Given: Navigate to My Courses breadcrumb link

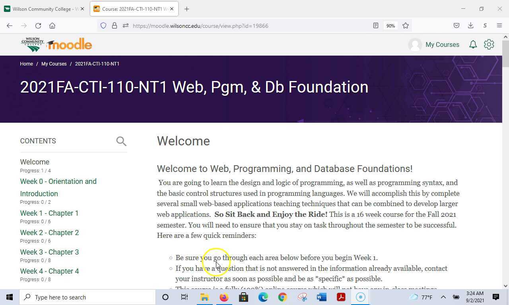Looking at the screenshot, I should tap(54, 64).
